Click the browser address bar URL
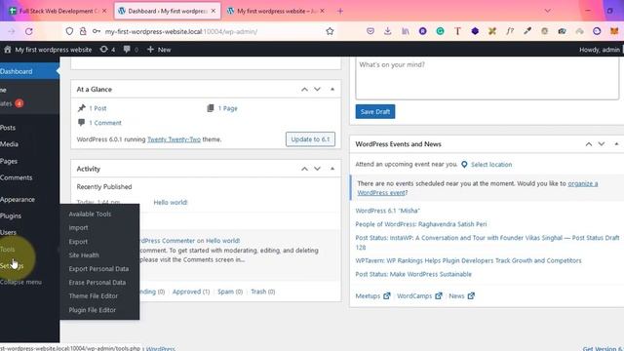Screen dimensions: 624x351 [x=181, y=31]
